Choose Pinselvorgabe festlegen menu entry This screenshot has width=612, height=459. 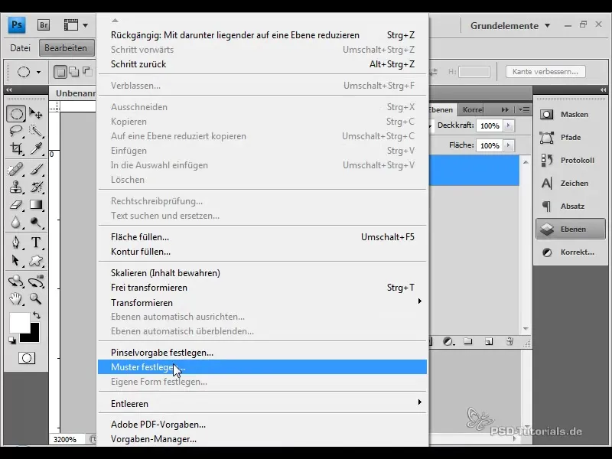pos(262,353)
